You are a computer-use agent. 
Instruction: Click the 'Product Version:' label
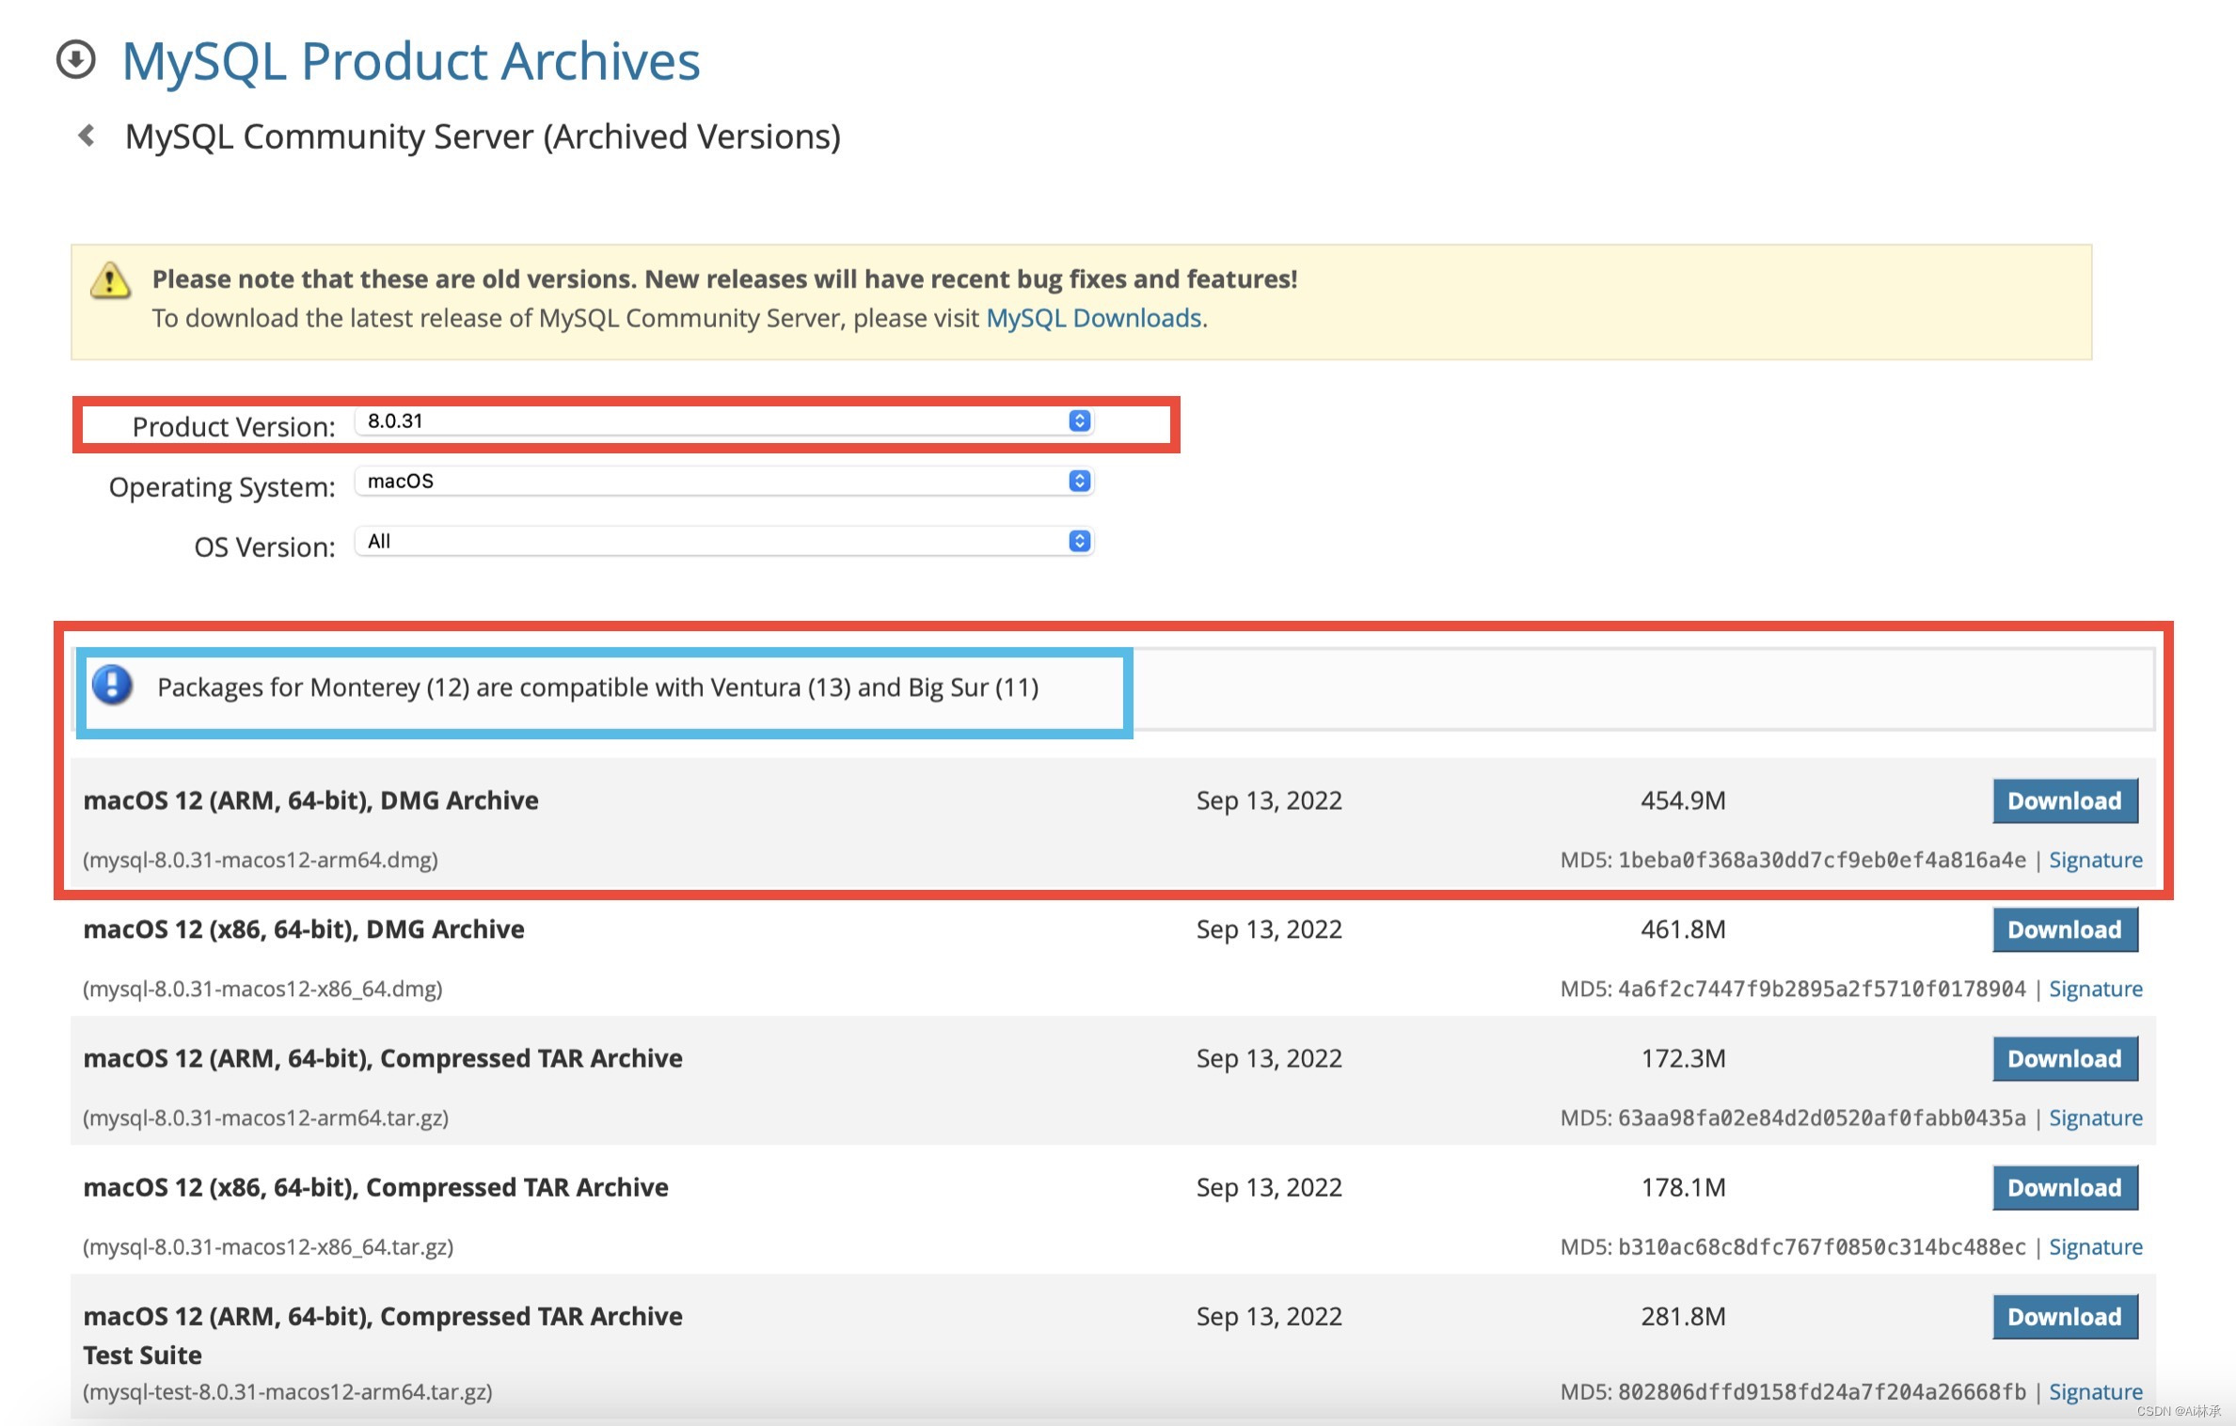pyautogui.click(x=233, y=427)
